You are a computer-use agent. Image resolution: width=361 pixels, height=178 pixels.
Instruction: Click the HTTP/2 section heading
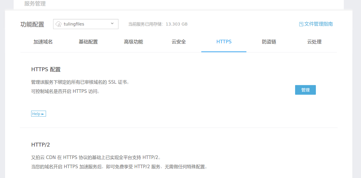40,145
